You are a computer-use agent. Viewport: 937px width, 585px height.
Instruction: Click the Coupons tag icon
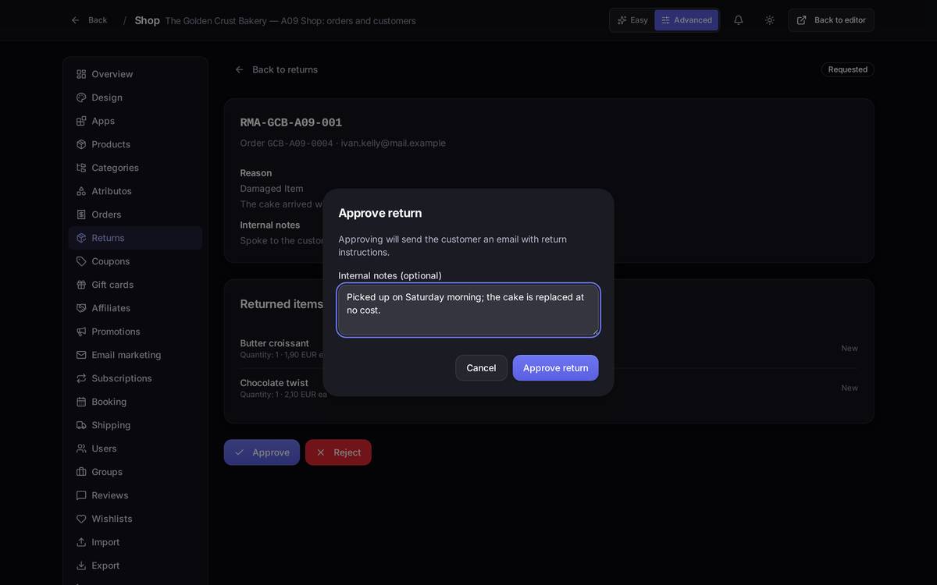coord(81,261)
